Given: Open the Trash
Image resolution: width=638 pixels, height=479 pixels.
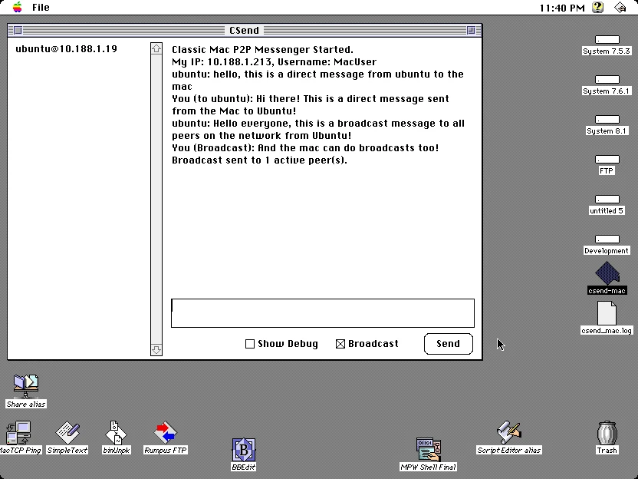Looking at the screenshot, I should coord(607,434).
